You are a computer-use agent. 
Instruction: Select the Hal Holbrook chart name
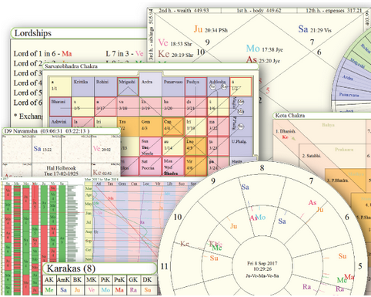pos(61,168)
